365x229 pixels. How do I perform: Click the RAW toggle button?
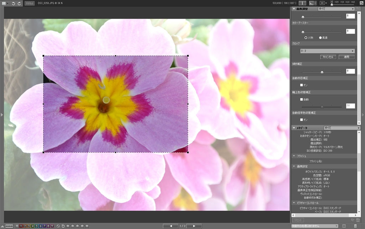click(x=29, y=3)
